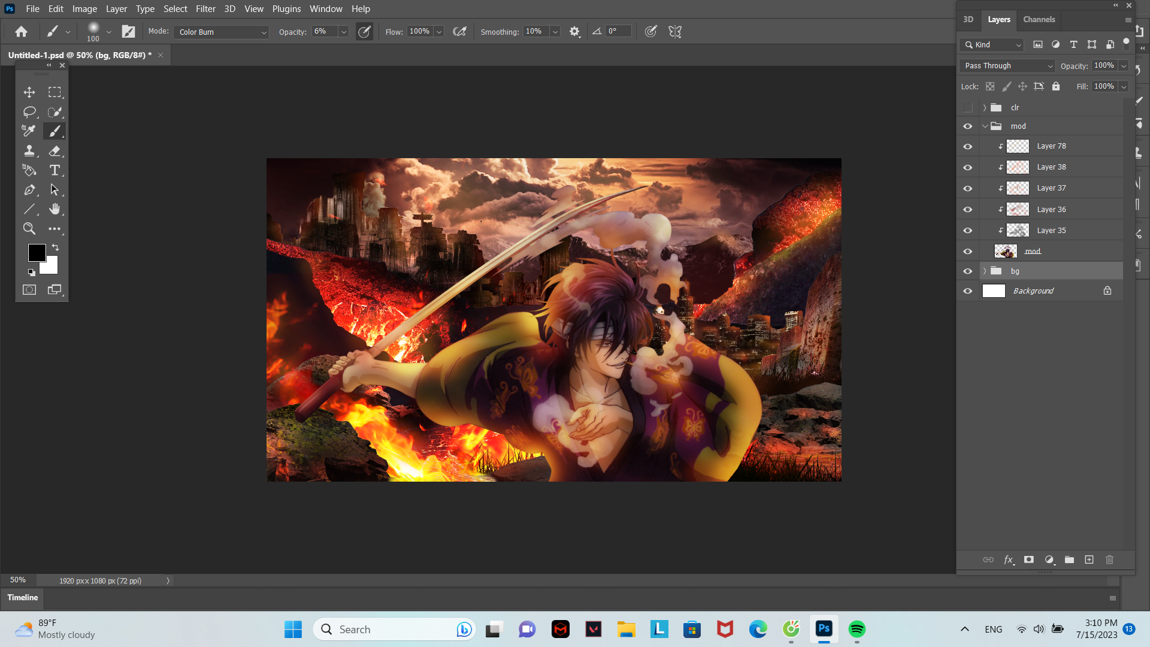Hide Layer 78 visibility
This screenshot has width=1150, height=647.
[x=967, y=147]
